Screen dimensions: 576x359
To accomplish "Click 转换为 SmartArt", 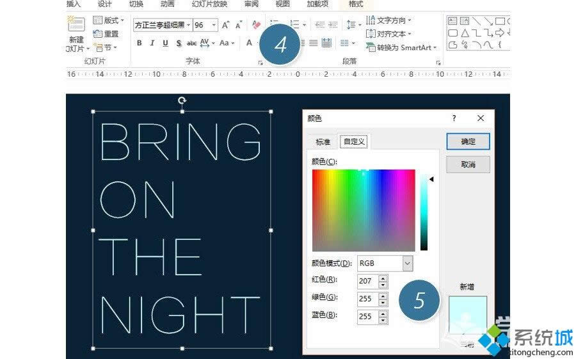I will (x=401, y=47).
